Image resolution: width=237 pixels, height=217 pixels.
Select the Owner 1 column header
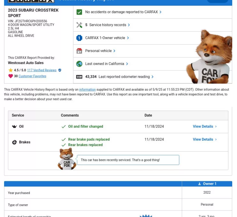point(207,184)
